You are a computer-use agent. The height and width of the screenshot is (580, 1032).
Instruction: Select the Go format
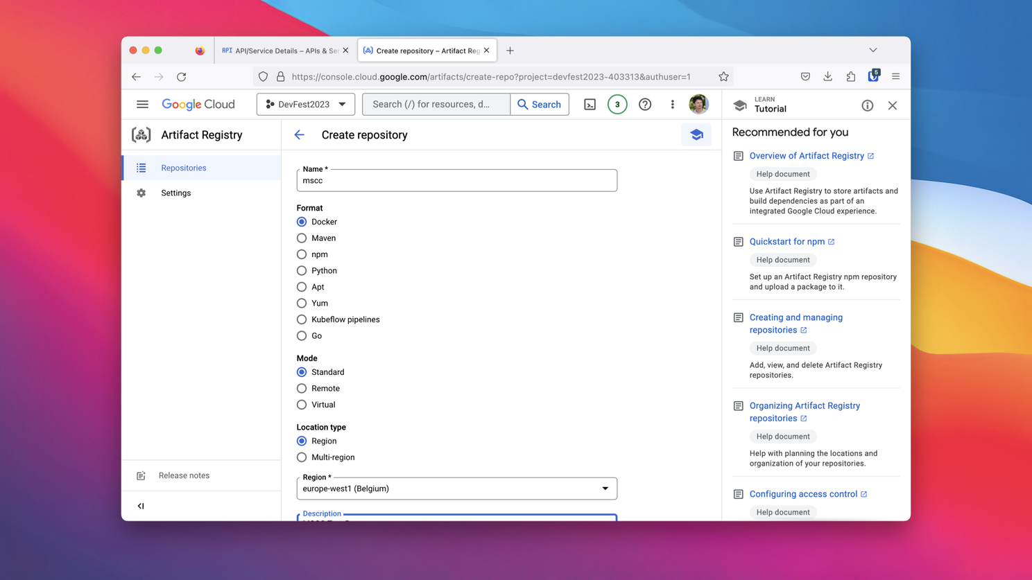tap(302, 336)
